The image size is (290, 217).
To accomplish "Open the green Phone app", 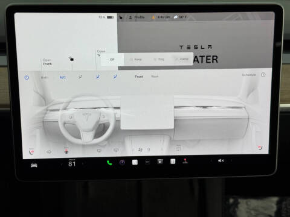I will (109, 163).
